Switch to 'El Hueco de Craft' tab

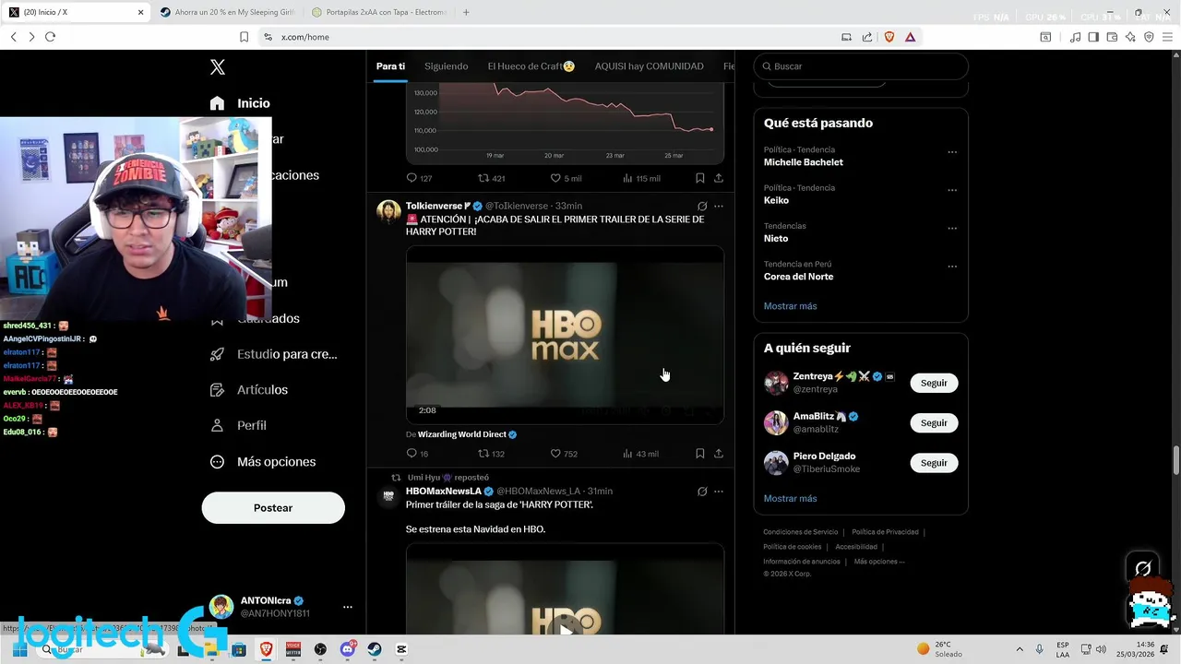(x=531, y=66)
